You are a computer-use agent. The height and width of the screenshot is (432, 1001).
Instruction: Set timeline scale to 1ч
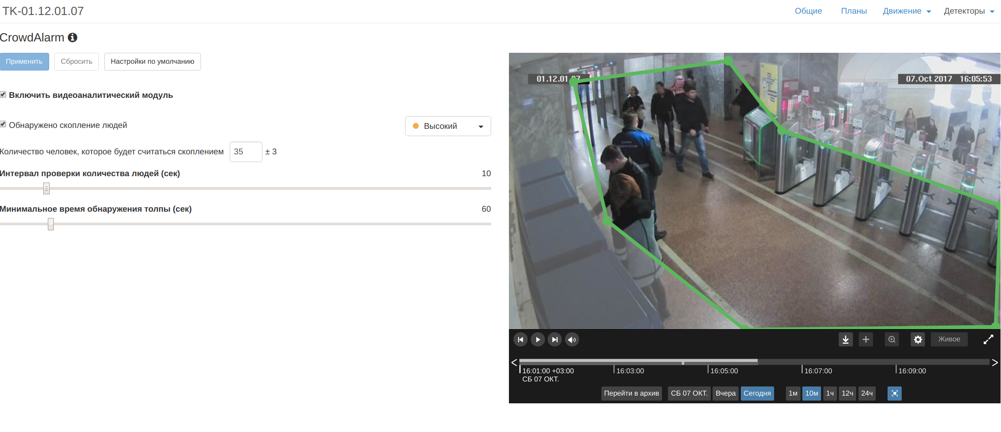coord(830,393)
